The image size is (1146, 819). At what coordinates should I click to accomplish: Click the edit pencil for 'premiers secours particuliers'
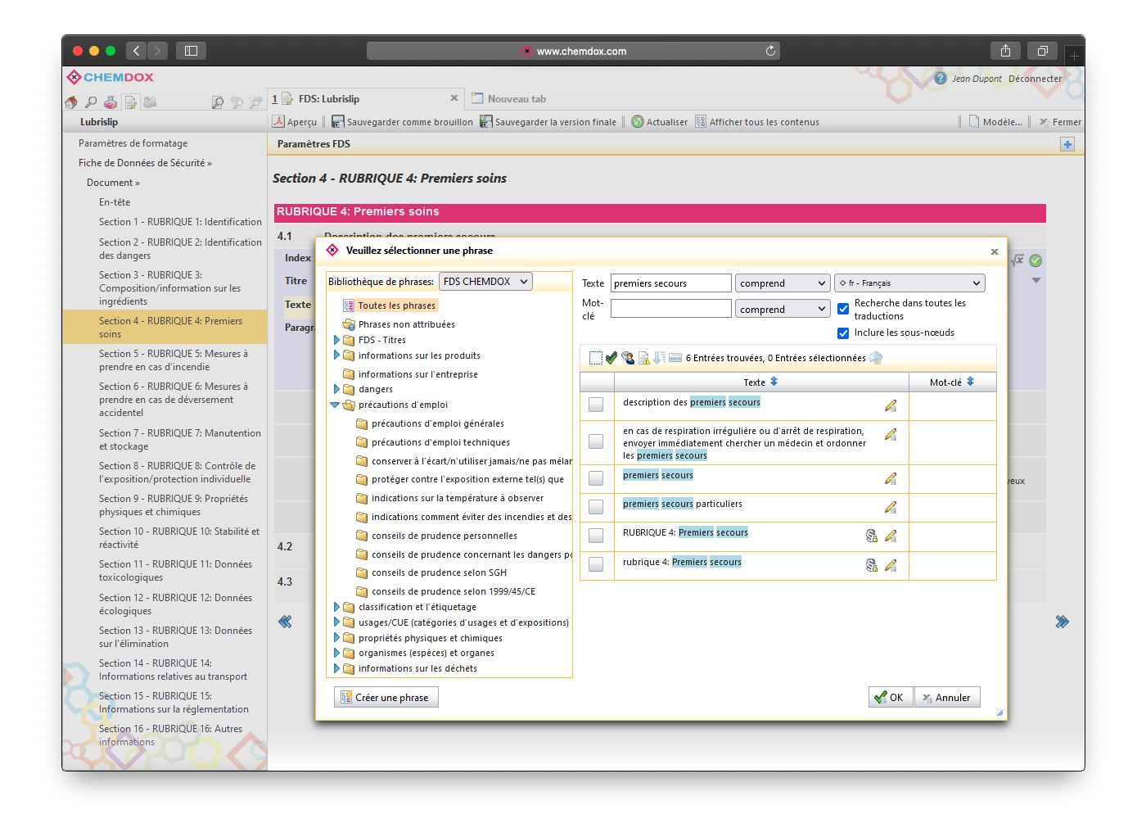tap(891, 507)
